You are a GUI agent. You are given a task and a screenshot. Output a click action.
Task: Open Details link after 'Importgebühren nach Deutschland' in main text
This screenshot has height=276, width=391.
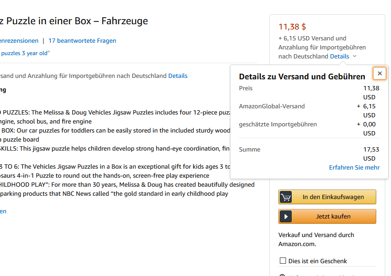coord(178,76)
